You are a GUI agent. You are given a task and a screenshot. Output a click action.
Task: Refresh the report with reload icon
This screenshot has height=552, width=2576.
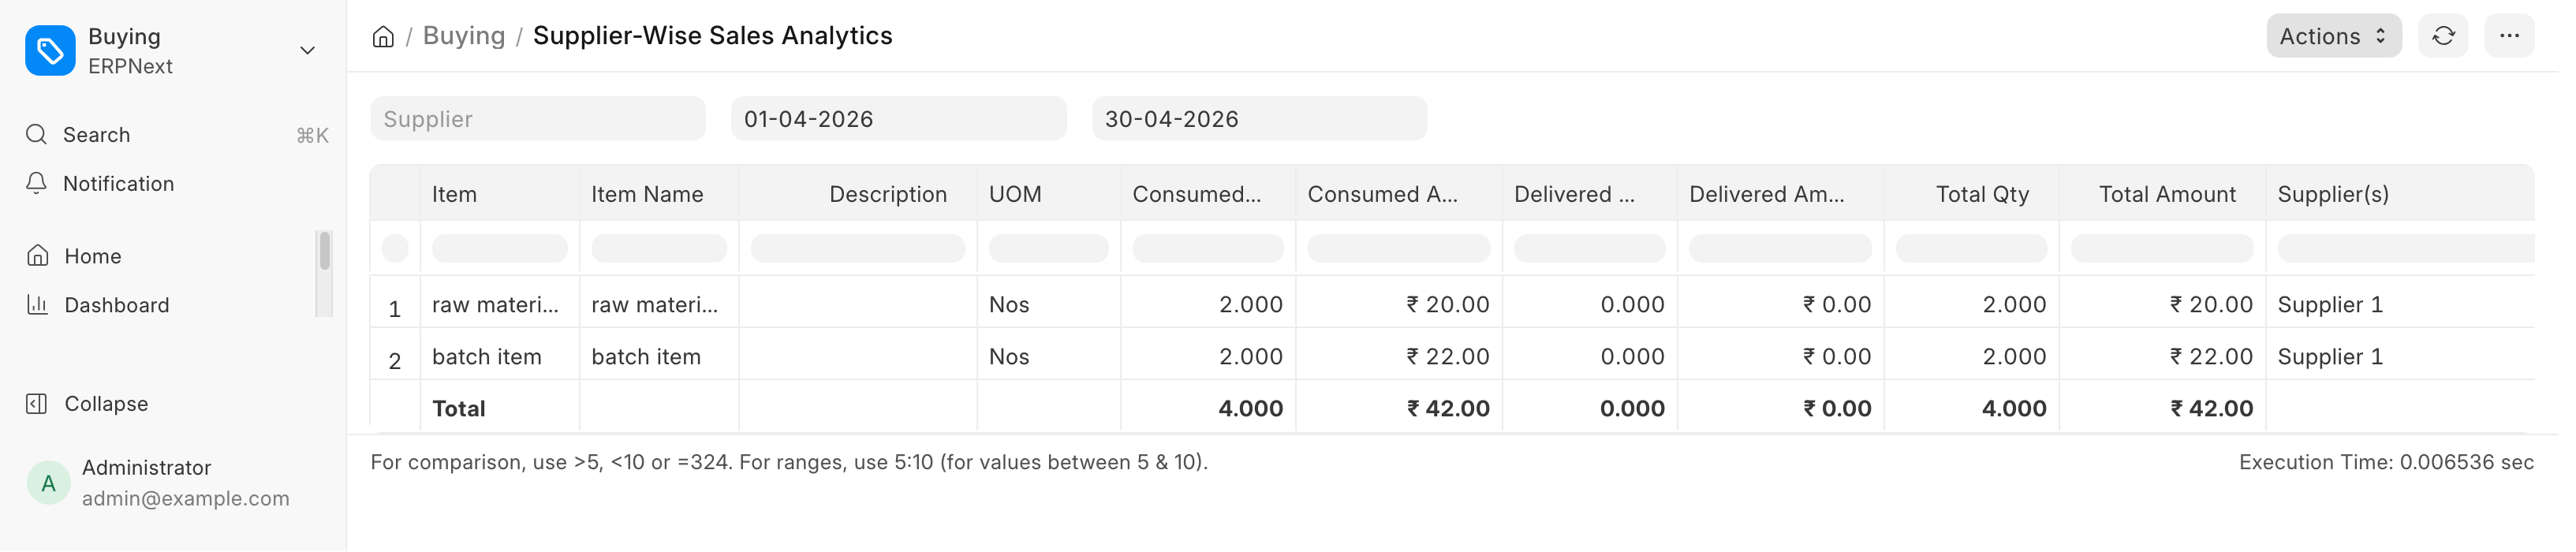(x=2443, y=36)
